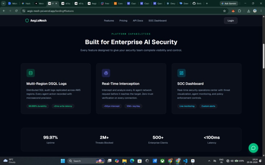The image size is (265, 165).
Task: Switch to the Micro tab
Action: pos(13,3)
